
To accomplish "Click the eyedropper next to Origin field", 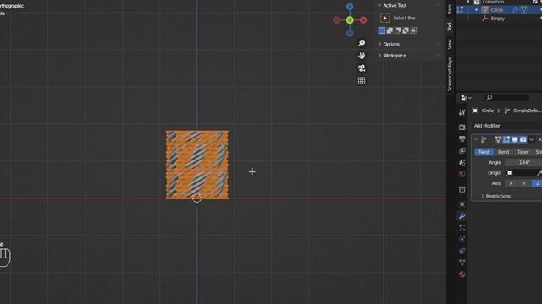I will point(539,172).
